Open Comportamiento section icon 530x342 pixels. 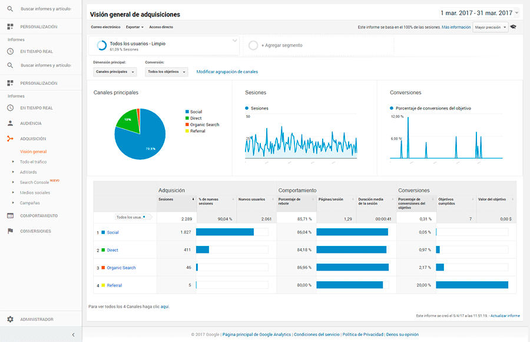[x=10, y=216]
